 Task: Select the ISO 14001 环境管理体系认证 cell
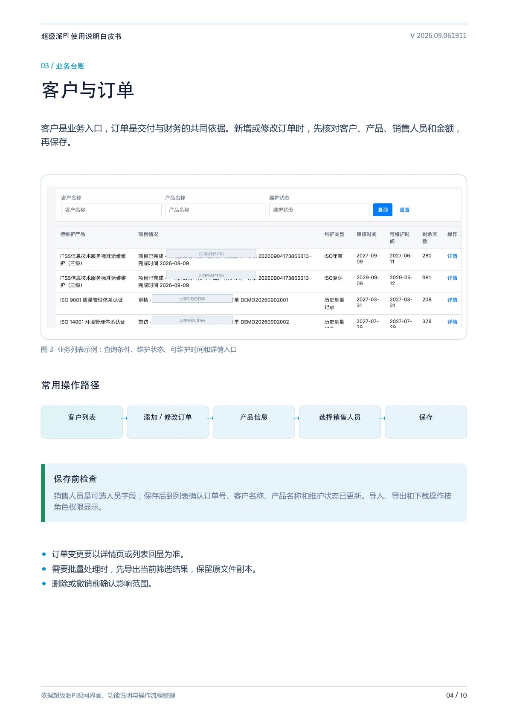click(93, 322)
